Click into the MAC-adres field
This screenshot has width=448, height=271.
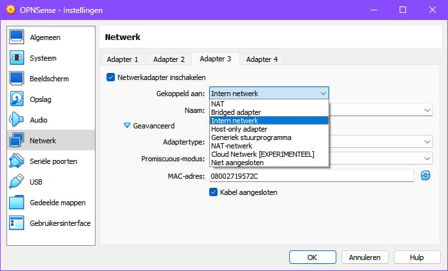310,176
